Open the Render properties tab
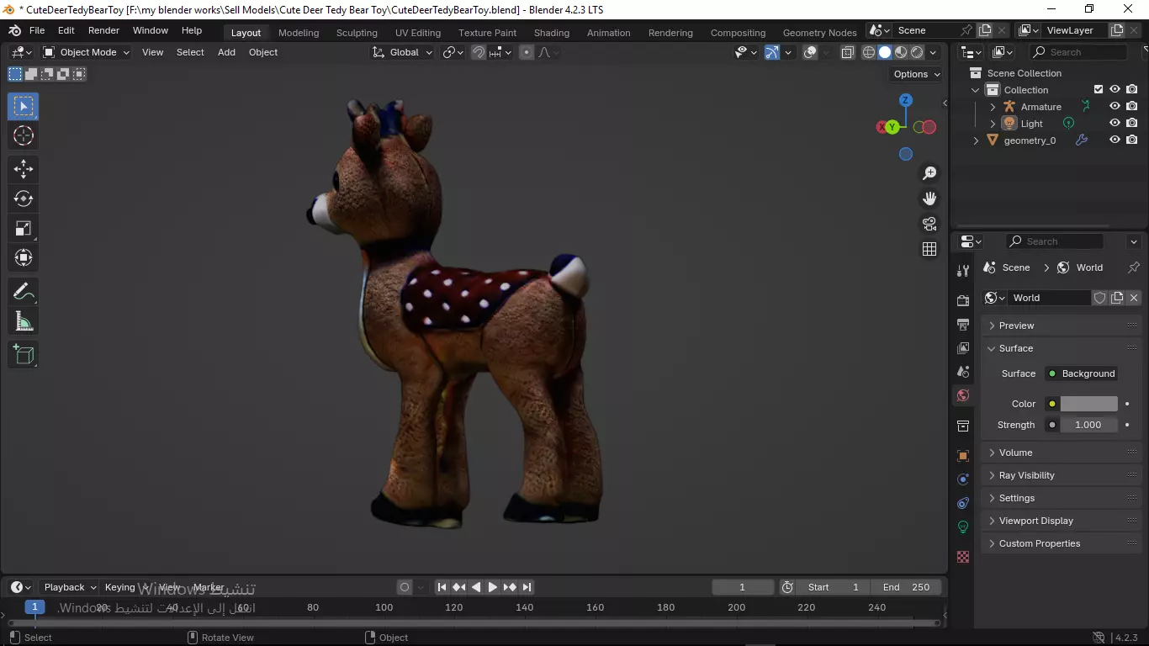The image size is (1149, 646). 963,300
